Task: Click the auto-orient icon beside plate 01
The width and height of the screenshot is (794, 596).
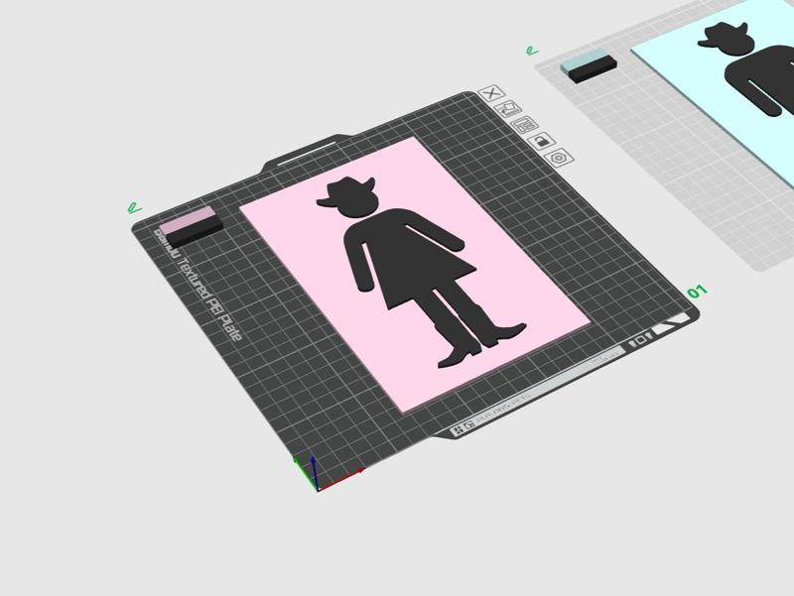Action: point(508,109)
